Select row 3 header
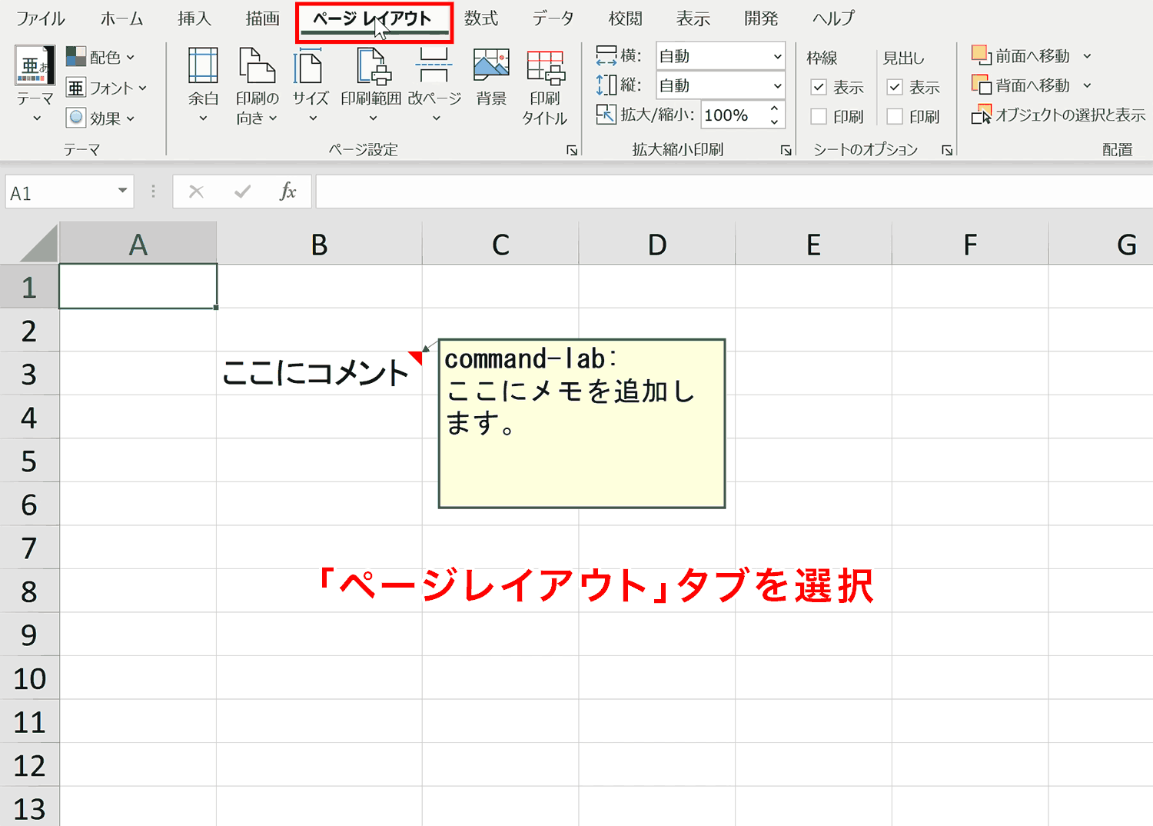1153x826 pixels. tap(29, 374)
